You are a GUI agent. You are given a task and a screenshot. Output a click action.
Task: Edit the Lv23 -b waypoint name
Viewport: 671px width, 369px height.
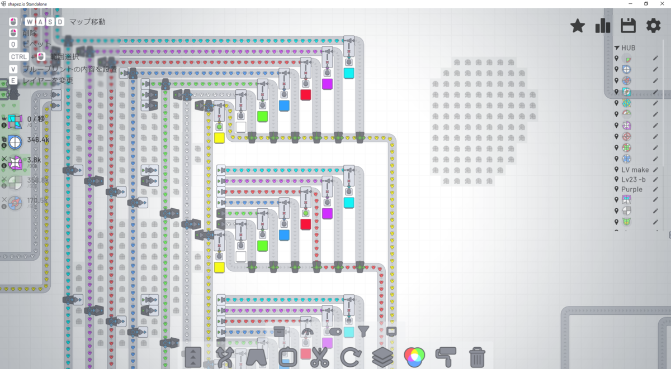(x=656, y=180)
